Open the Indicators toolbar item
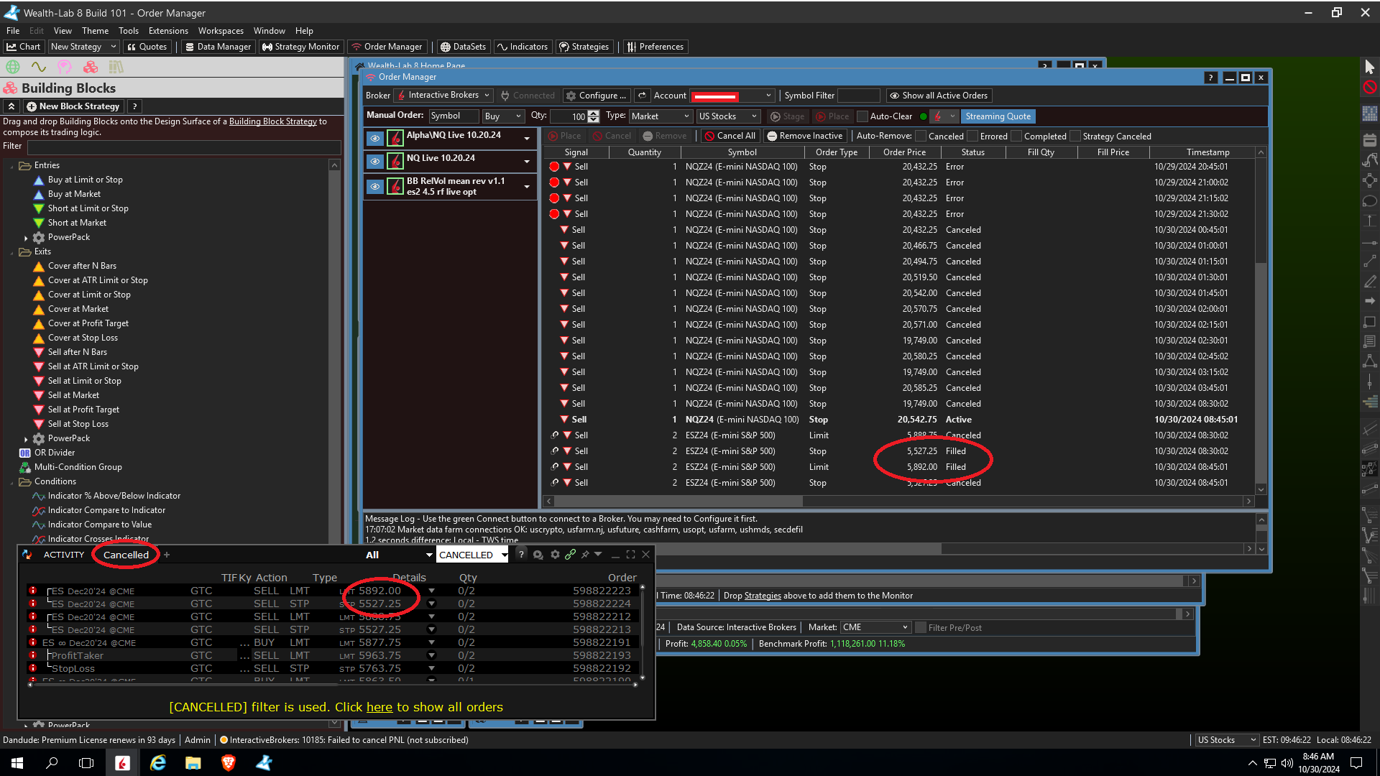 tap(523, 47)
